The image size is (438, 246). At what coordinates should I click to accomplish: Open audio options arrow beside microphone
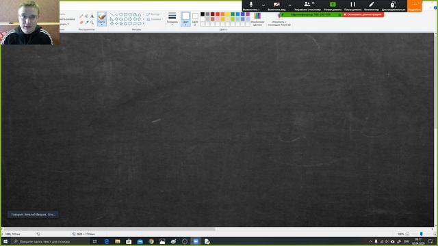[263, 5]
